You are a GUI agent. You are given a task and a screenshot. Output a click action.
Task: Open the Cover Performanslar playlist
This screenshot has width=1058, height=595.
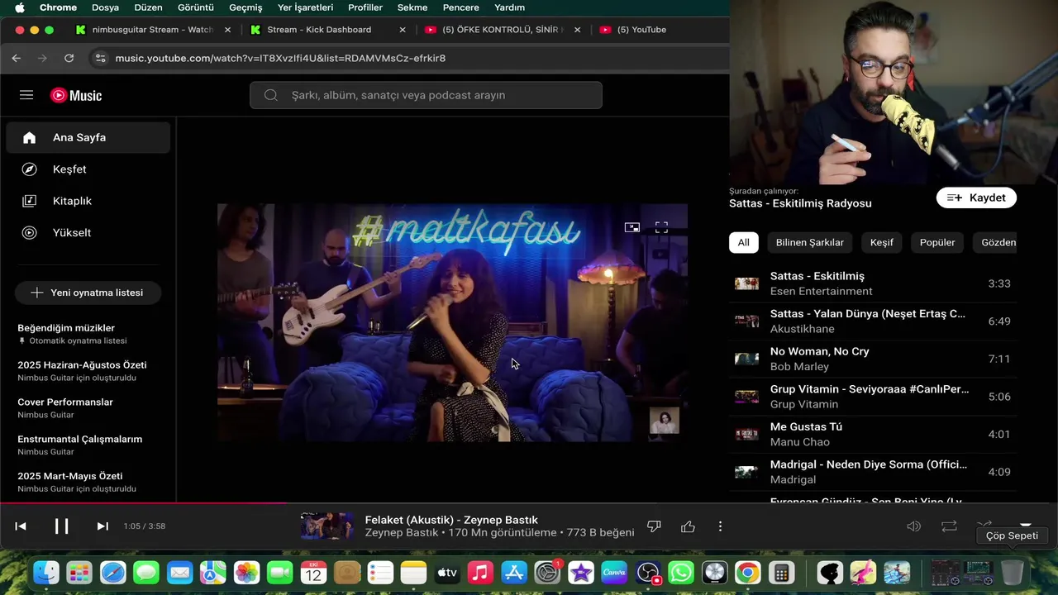click(x=88, y=408)
